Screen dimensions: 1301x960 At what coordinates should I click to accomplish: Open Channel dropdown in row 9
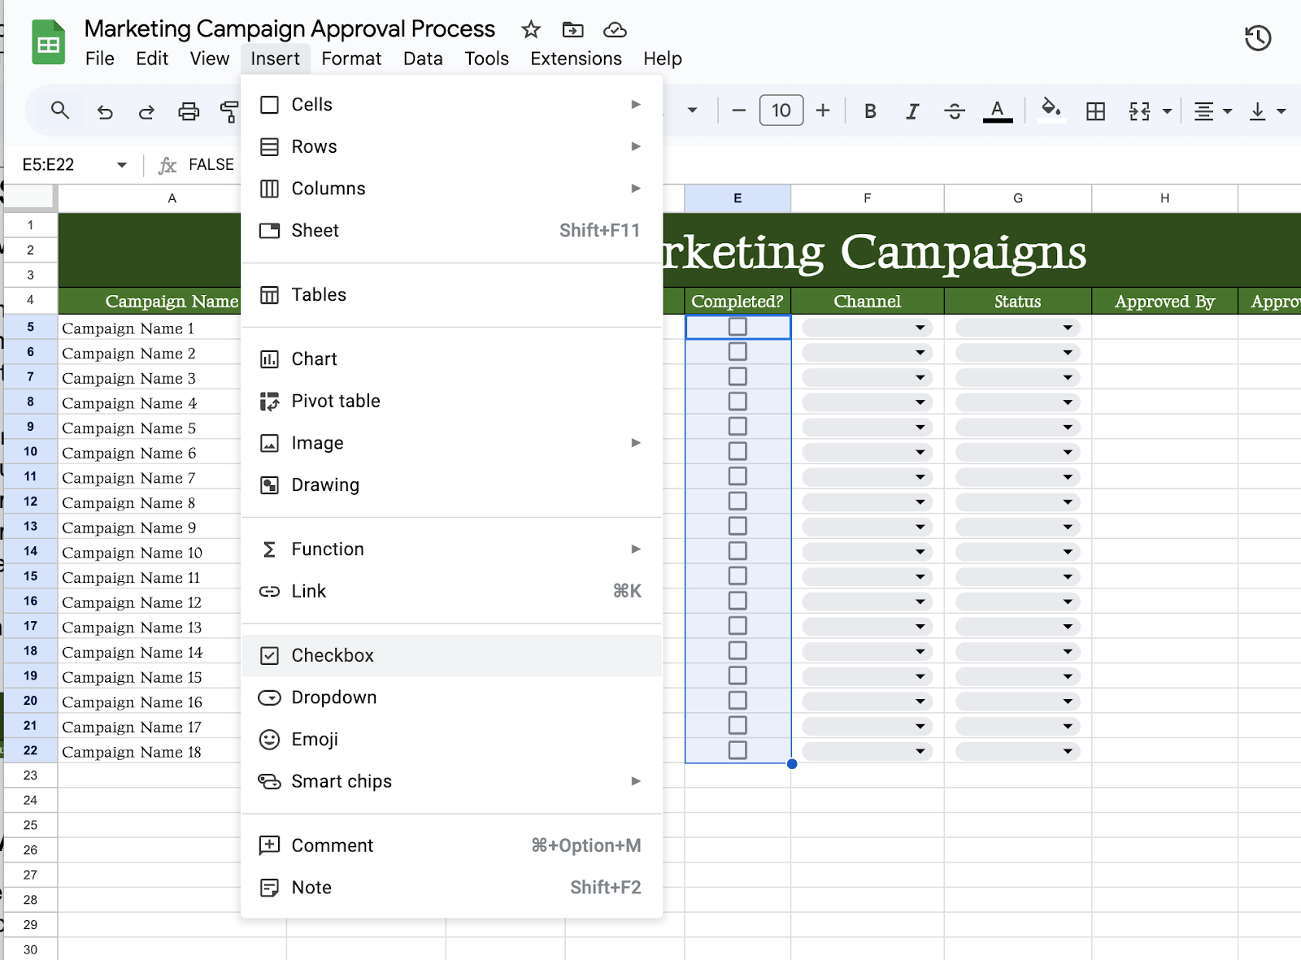click(867, 428)
